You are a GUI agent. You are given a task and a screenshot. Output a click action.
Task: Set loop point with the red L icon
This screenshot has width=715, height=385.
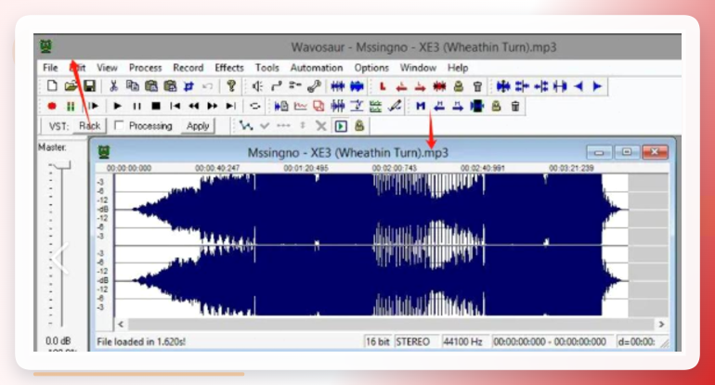pos(383,86)
